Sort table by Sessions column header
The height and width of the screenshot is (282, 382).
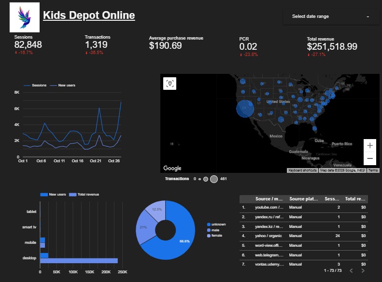click(332, 199)
